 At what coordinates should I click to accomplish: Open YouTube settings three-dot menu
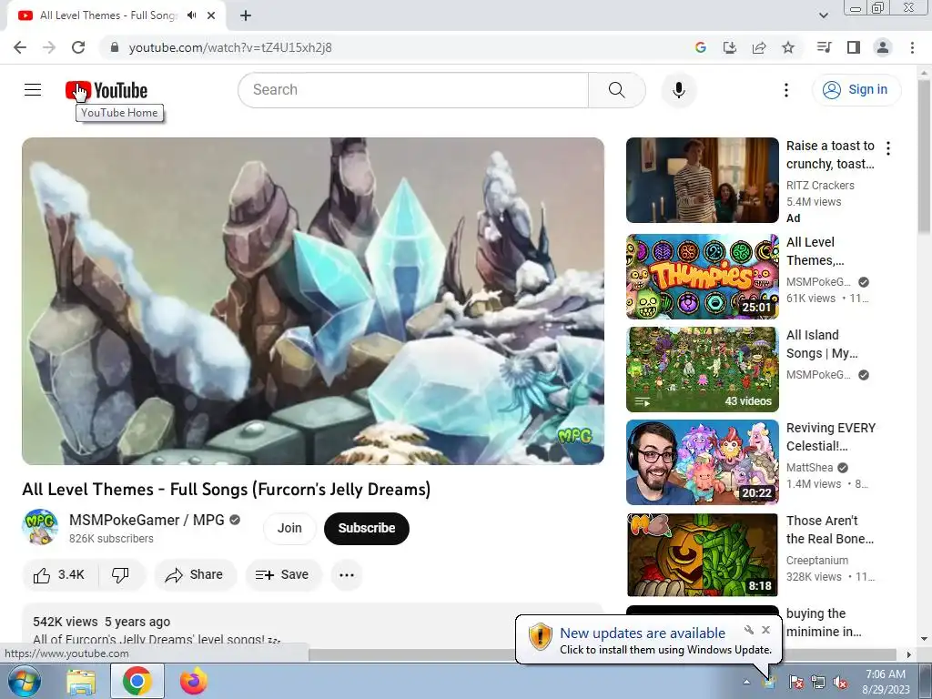pos(785,90)
